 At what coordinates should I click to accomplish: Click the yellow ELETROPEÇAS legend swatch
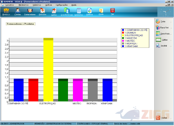point(123,36)
